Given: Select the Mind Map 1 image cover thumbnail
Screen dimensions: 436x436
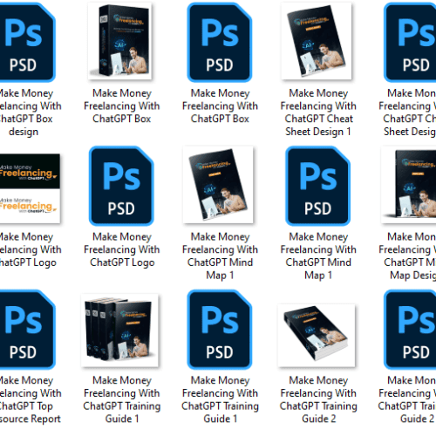Looking at the screenshot, I should (218, 185).
